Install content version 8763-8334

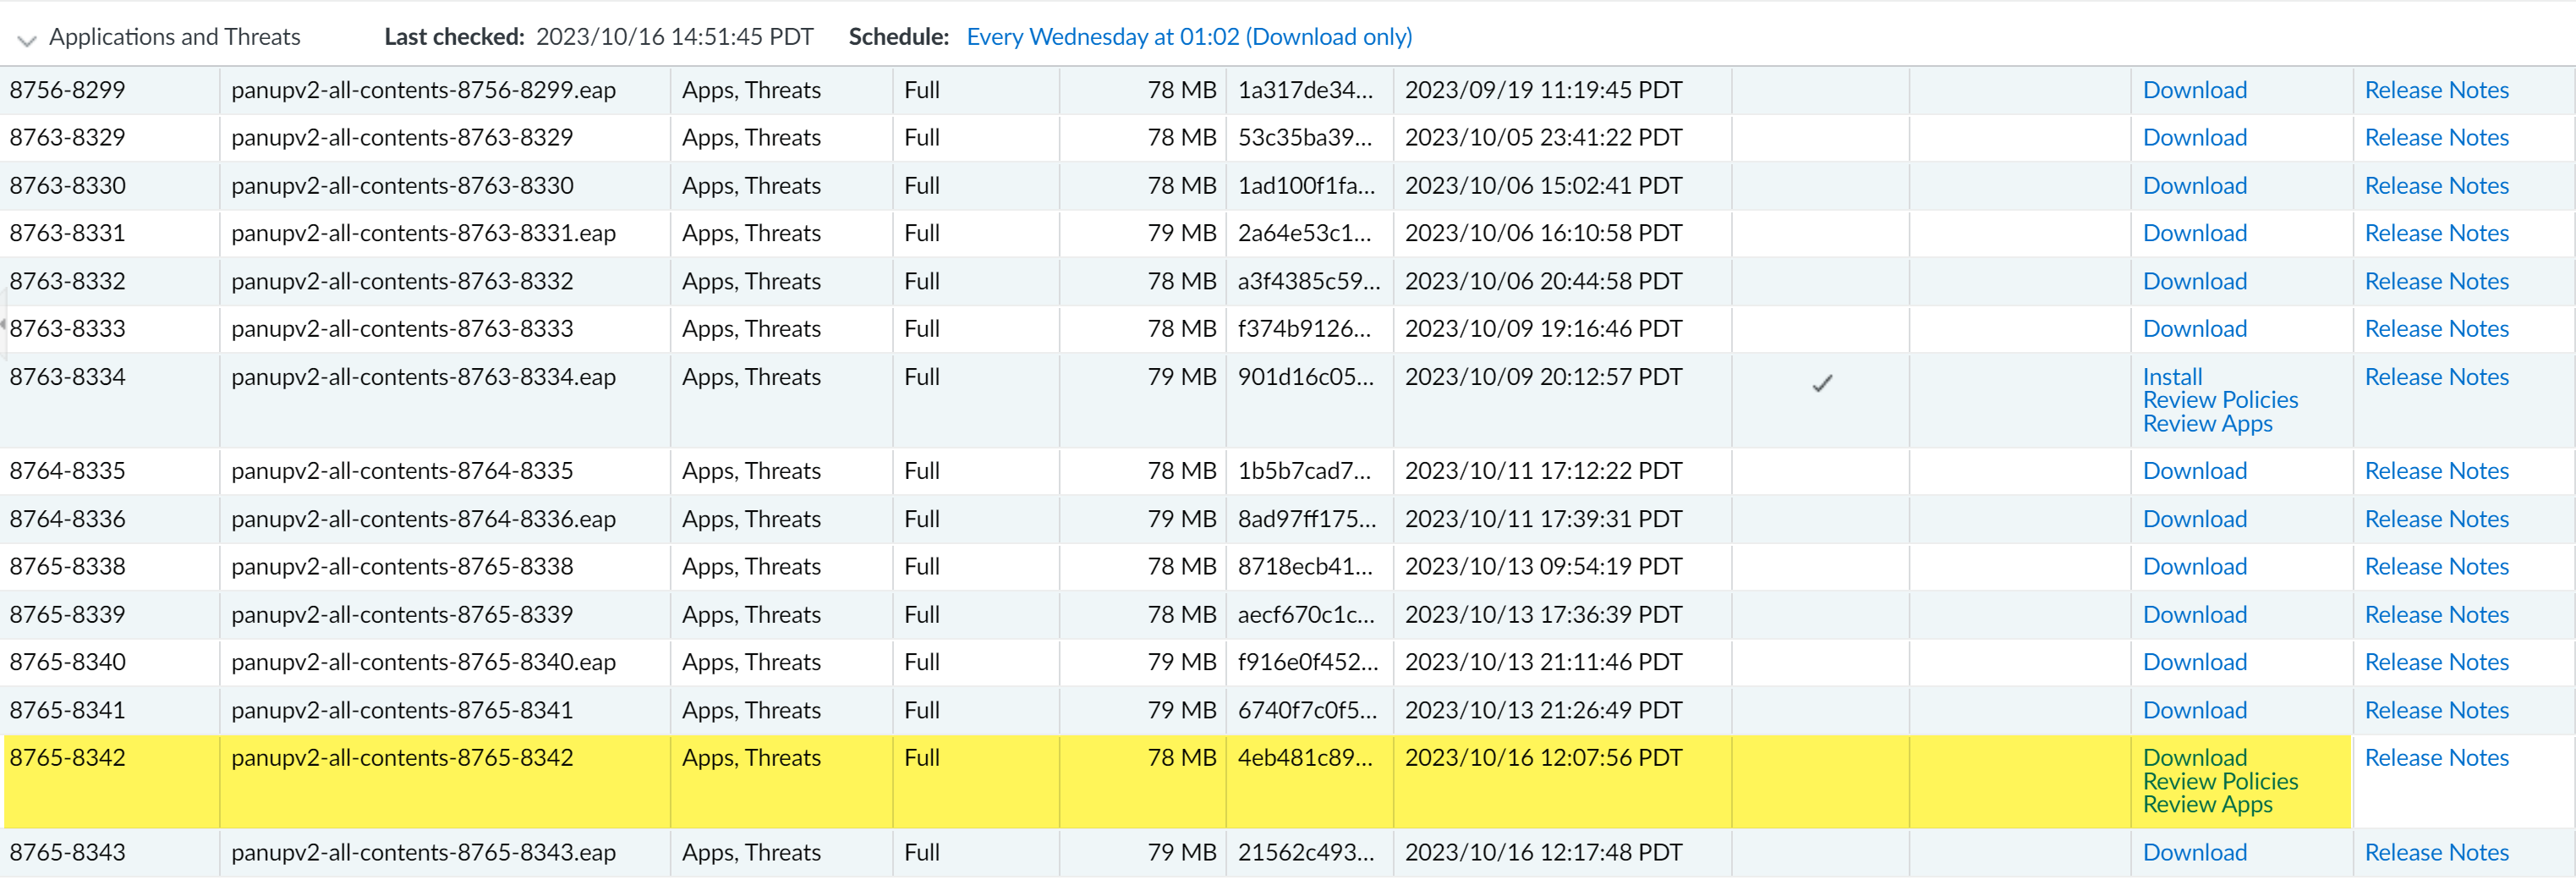tap(2172, 377)
